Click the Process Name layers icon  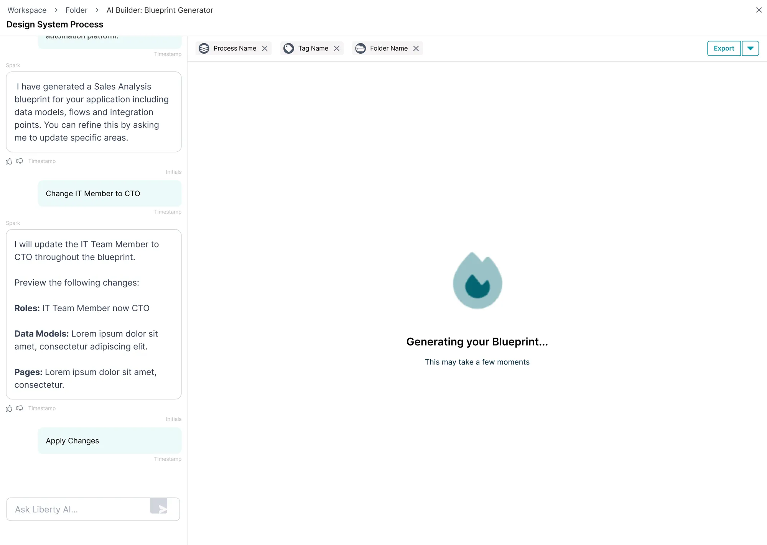pos(204,48)
